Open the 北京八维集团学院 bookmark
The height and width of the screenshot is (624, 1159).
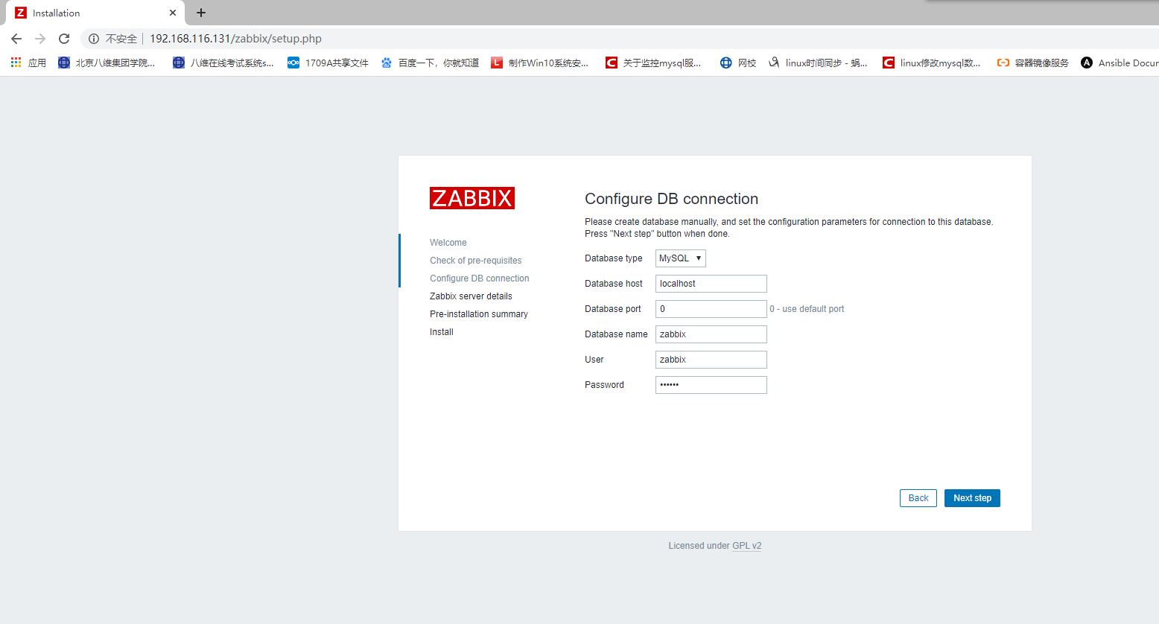107,63
